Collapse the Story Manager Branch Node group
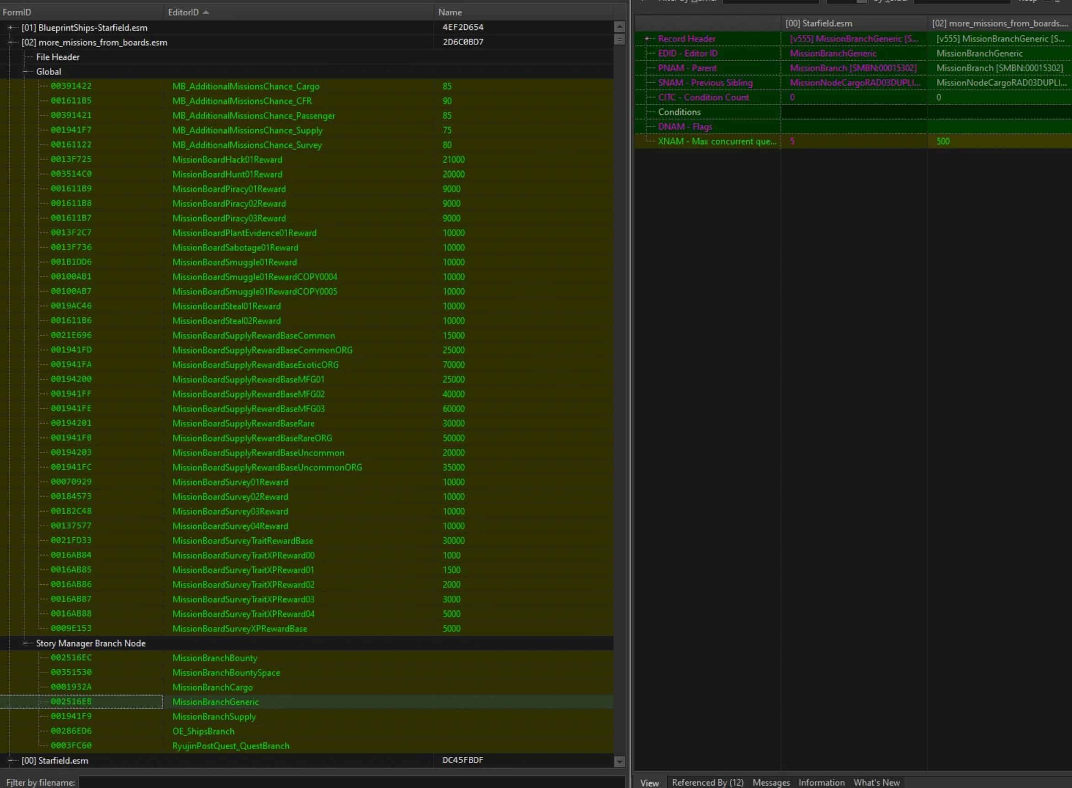The image size is (1072, 788). (x=25, y=643)
